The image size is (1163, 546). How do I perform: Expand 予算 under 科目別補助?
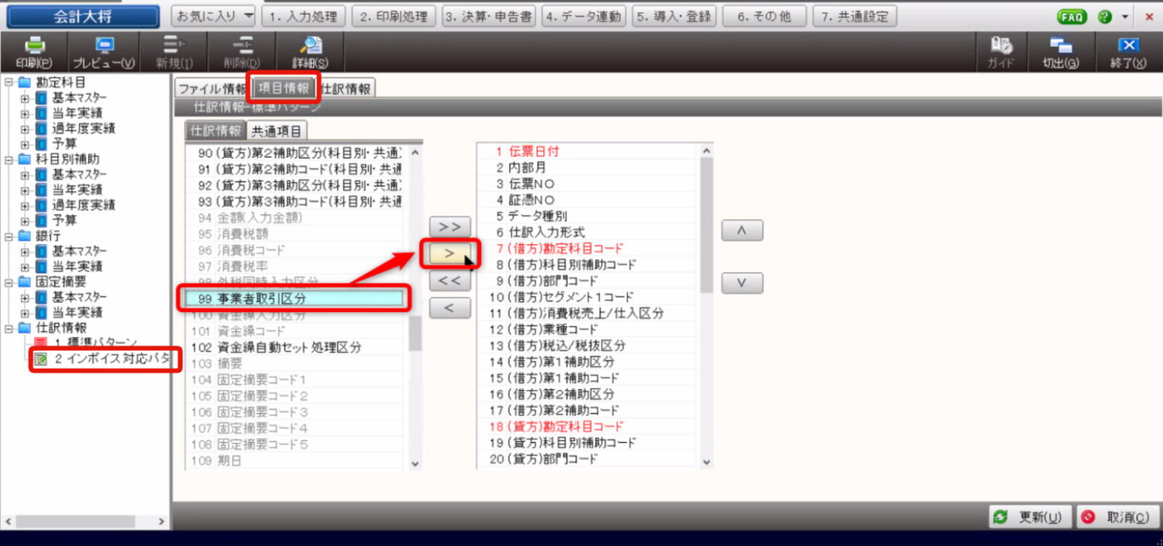25,220
